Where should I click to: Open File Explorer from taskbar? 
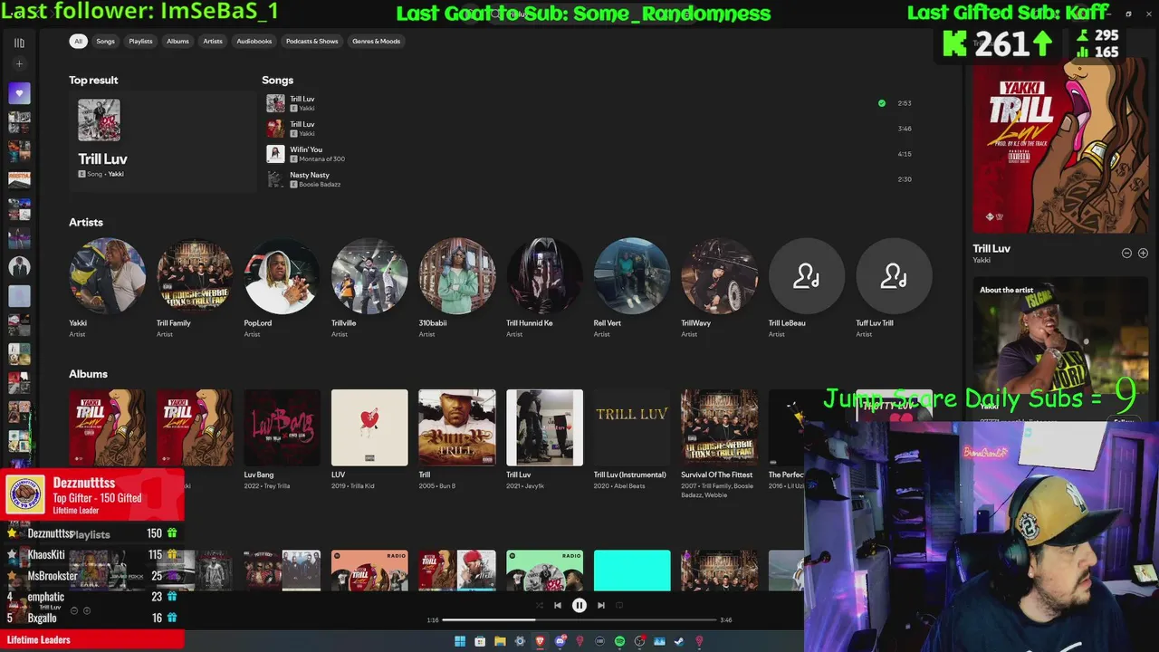pyautogui.click(x=500, y=641)
